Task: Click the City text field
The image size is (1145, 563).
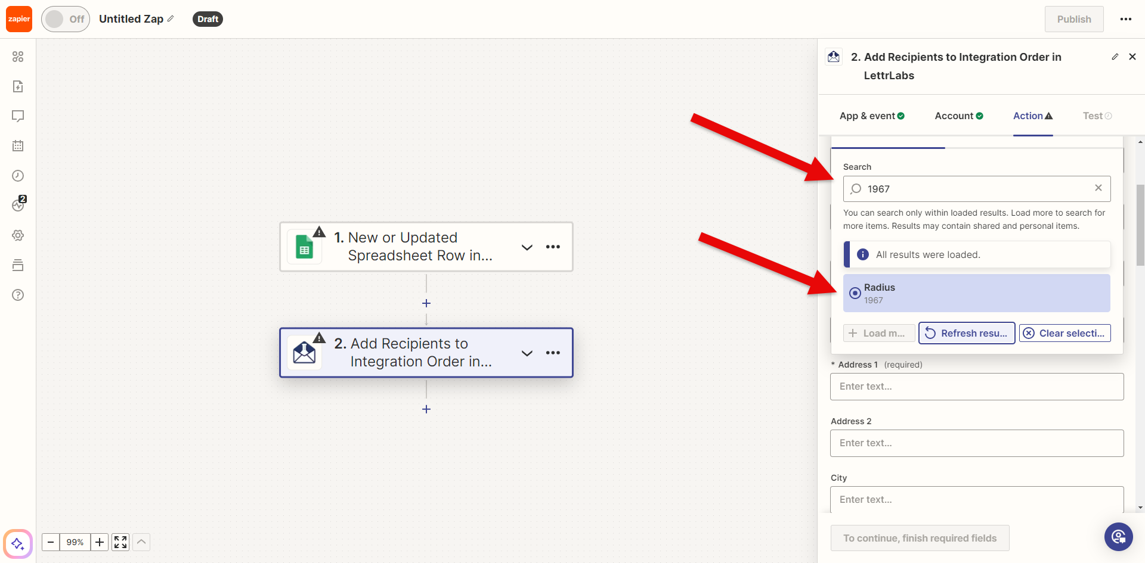Action: click(977, 499)
